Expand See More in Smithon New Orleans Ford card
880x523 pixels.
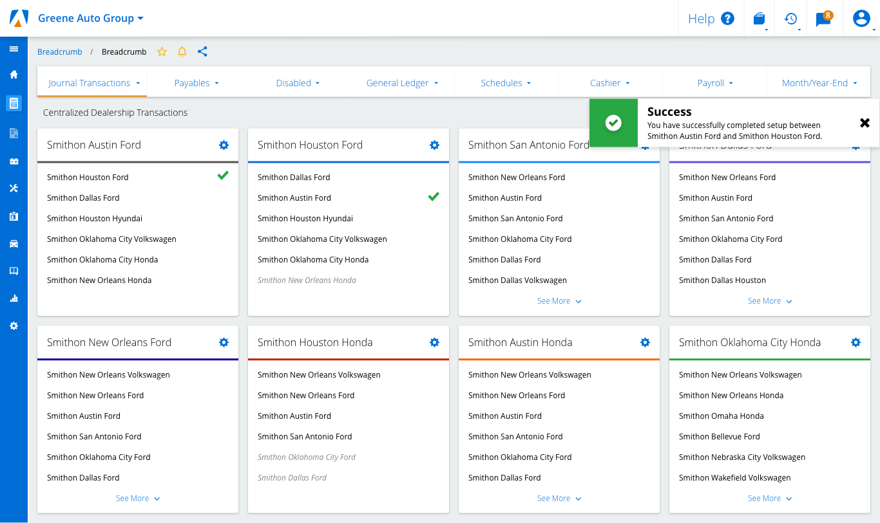(138, 499)
